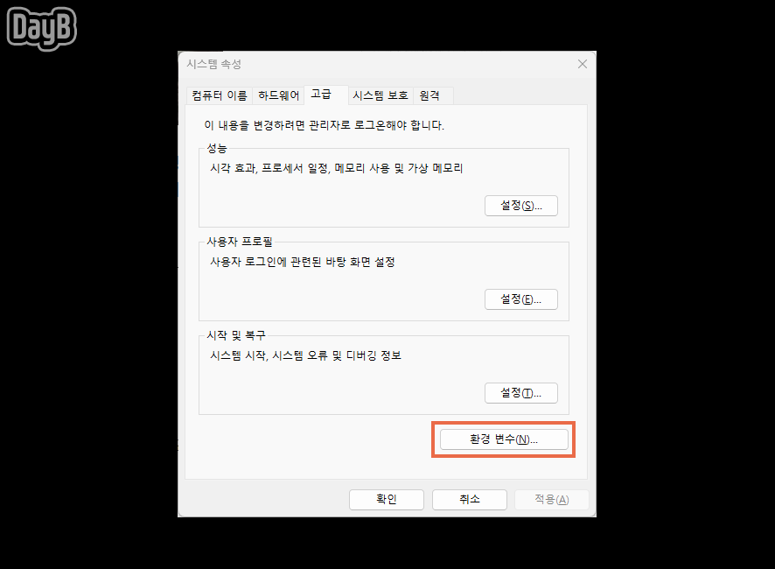Click inside the orange highlight rectangle

[503, 439]
